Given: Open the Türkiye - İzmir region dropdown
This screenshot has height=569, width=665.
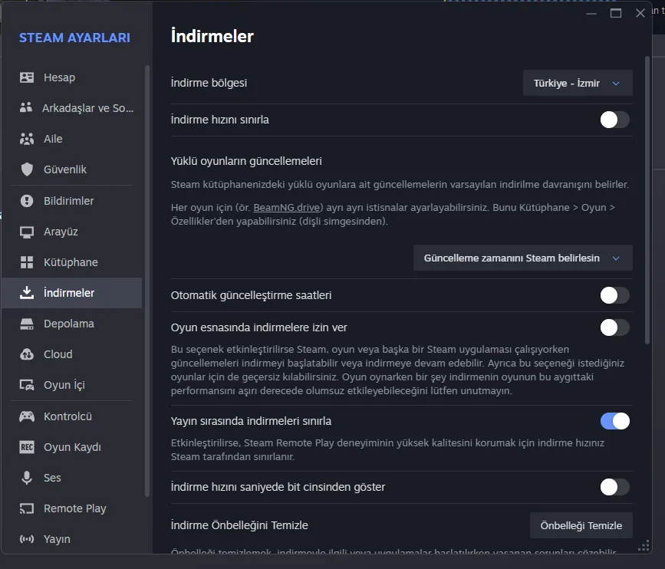Looking at the screenshot, I should tap(578, 83).
